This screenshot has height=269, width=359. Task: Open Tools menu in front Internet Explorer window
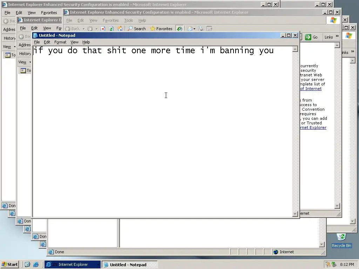tap(128, 20)
